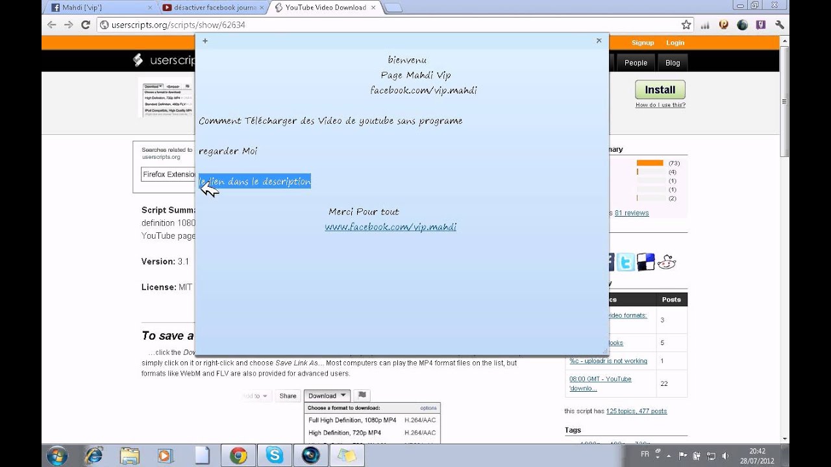Viewport: 831px width, 467px height.
Task: Open Windows Explorer folder on the taskbar
Action: (x=129, y=455)
